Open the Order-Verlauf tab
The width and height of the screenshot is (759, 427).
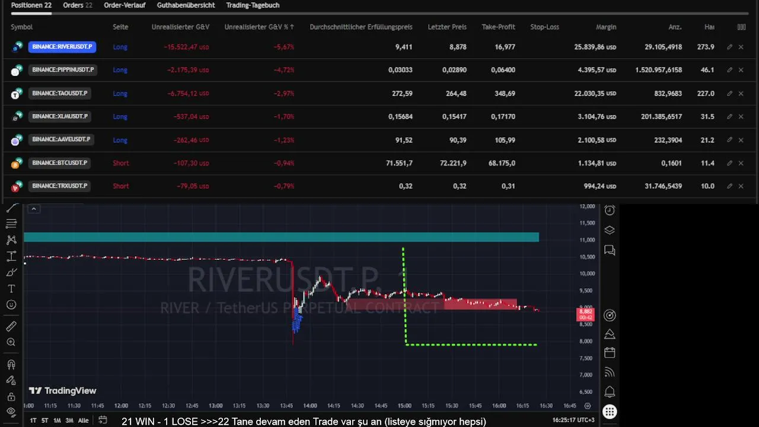[125, 5]
